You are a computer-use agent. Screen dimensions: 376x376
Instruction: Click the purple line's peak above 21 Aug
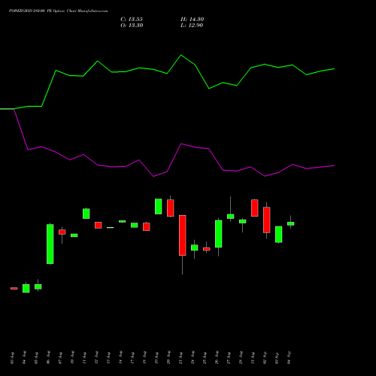click(181, 144)
